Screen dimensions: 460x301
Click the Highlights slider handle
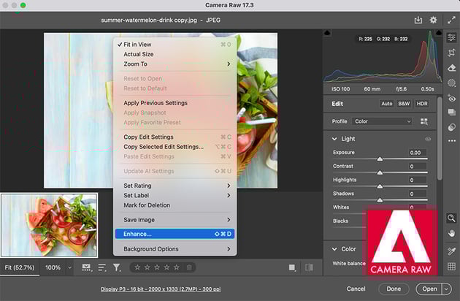click(380, 186)
